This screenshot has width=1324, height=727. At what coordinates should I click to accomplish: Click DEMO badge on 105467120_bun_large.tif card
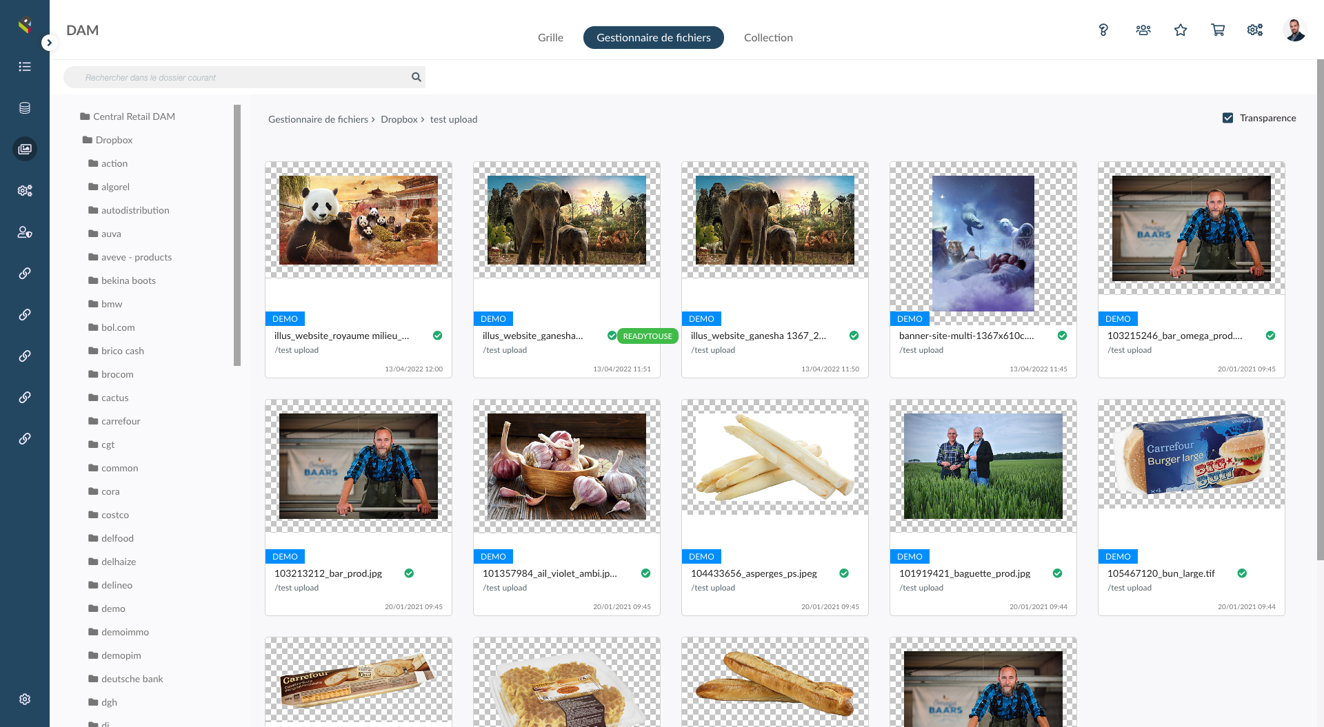(x=1118, y=557)
